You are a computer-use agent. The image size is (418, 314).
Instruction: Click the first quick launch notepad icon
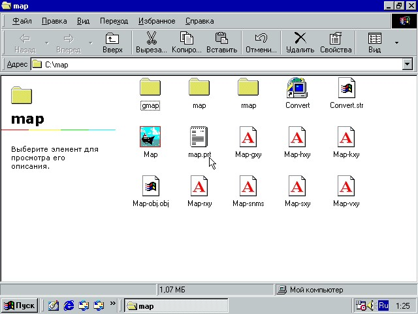coord(54,305)
